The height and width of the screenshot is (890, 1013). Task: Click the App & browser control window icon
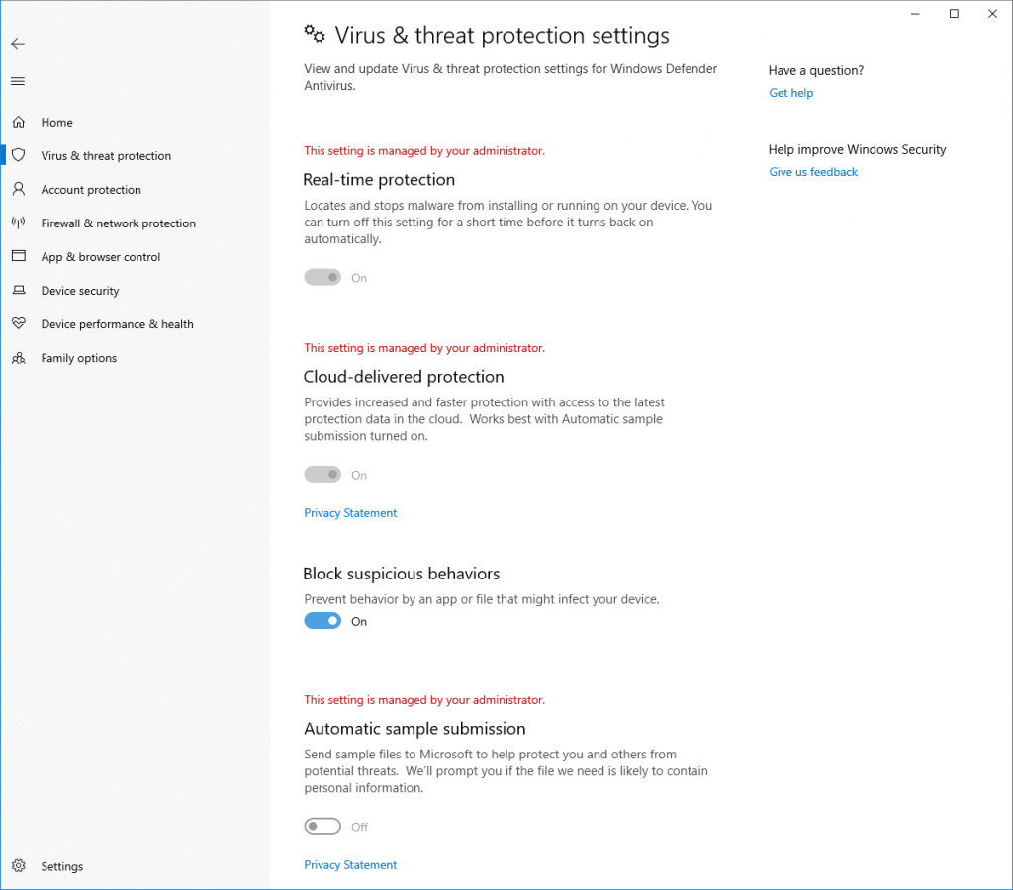pos(18,257)
